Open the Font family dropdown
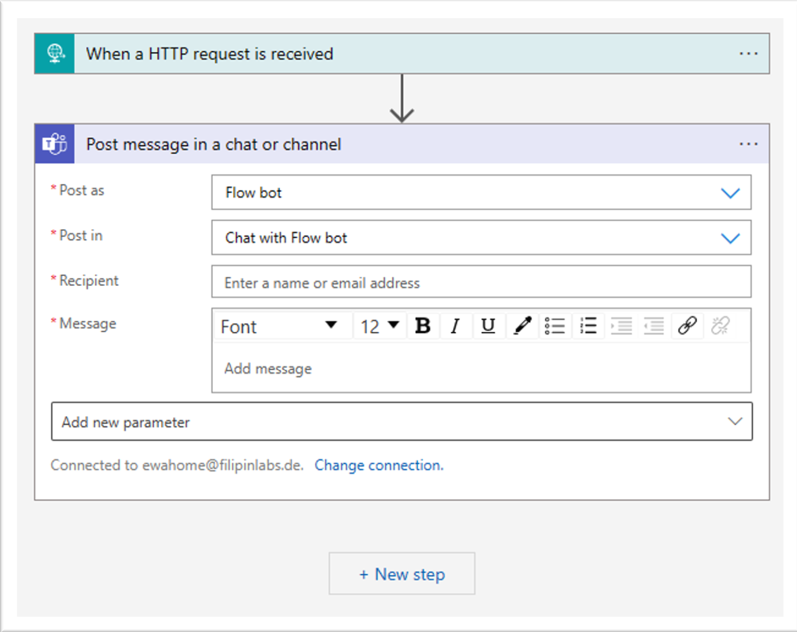This screenshot has height=632, width=797. tap(331, 325)
